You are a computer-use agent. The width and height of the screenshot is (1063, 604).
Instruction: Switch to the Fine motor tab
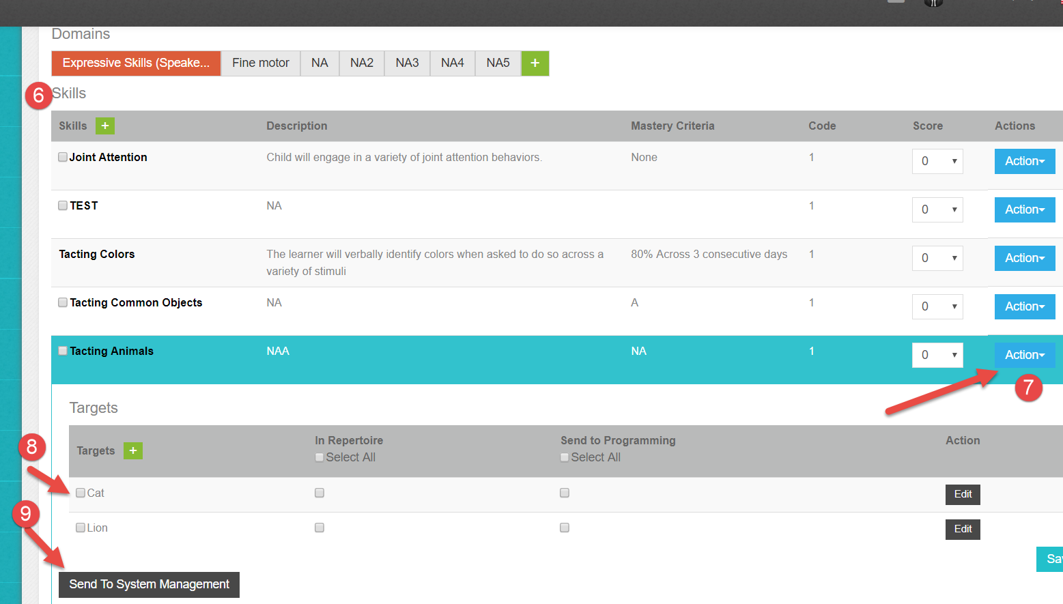tap(261, 63)
